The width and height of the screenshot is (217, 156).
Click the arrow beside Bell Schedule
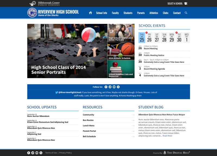click(x=133, y=136)
